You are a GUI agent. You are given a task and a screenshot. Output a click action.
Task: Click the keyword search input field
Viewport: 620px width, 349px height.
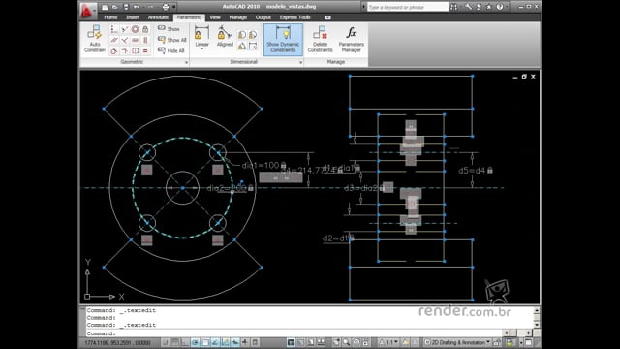[x=408, y=7]
